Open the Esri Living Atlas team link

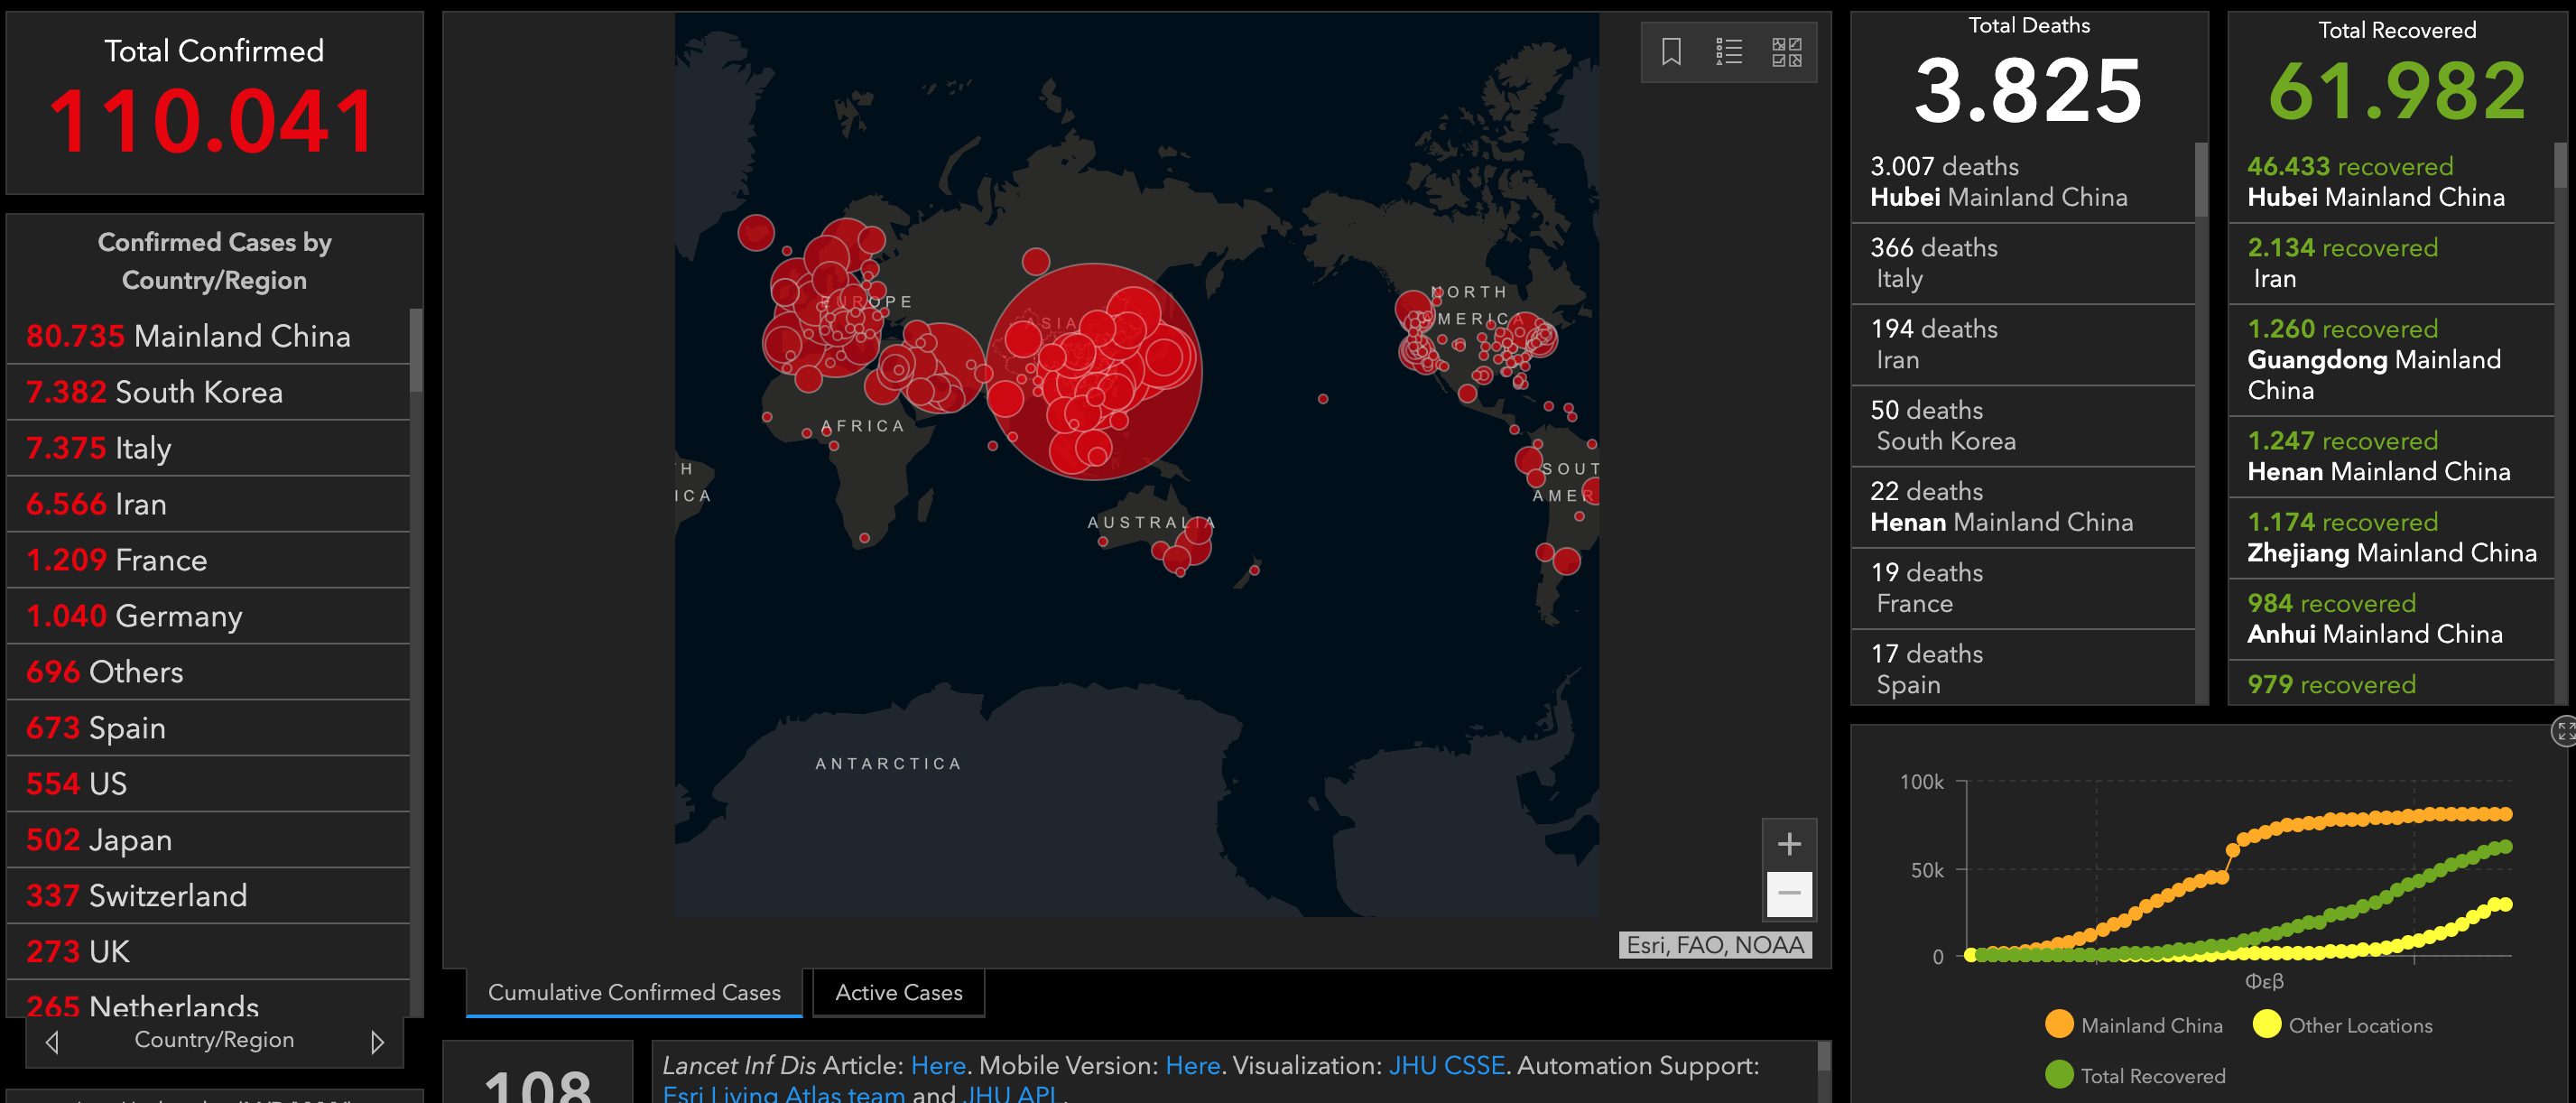[783, 1094]
